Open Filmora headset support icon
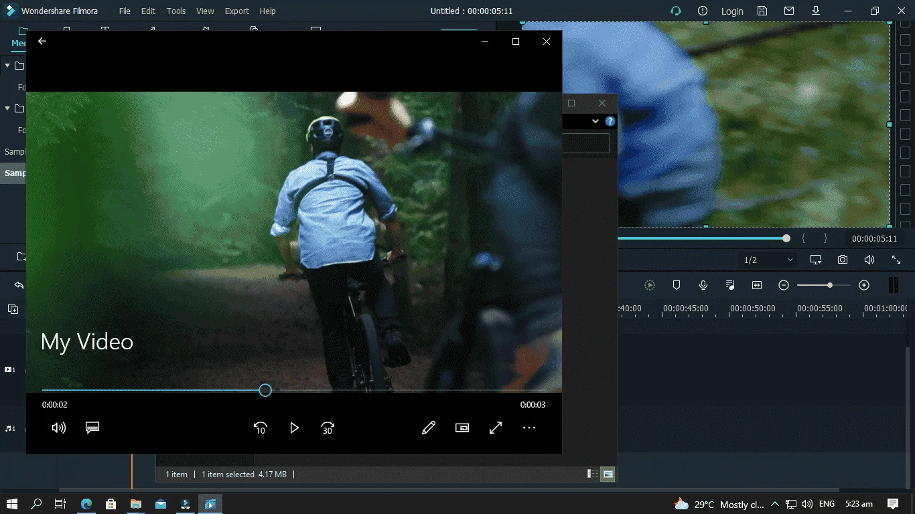Viewport: 915px width, 514px height. 676,11
